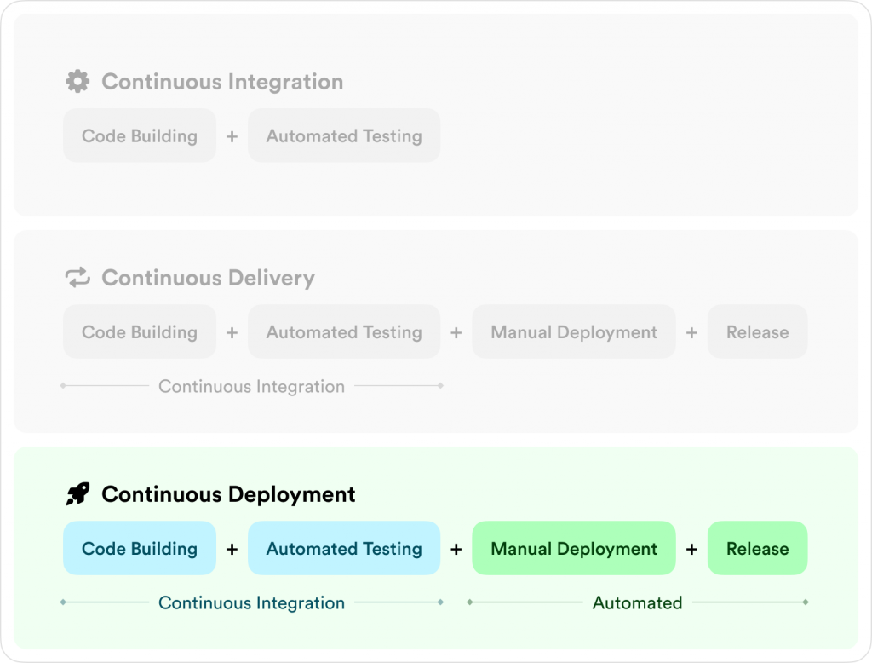Click plus sign before gray Manual Deployment chip
Viewport: 872px width, 663px height.
tap(456, 332)
